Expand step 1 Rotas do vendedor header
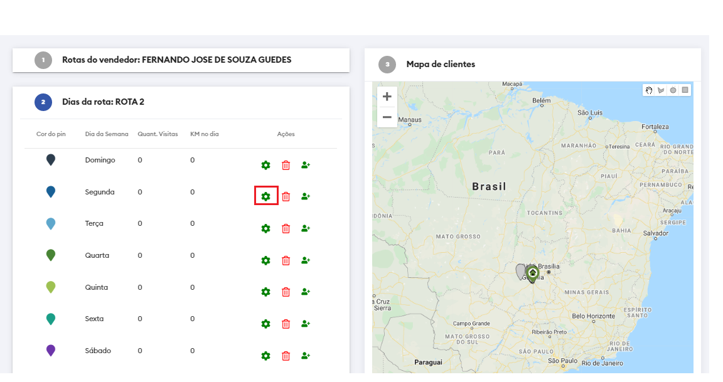723x382 pixels. pyautogui.click(x=176, y=60)
